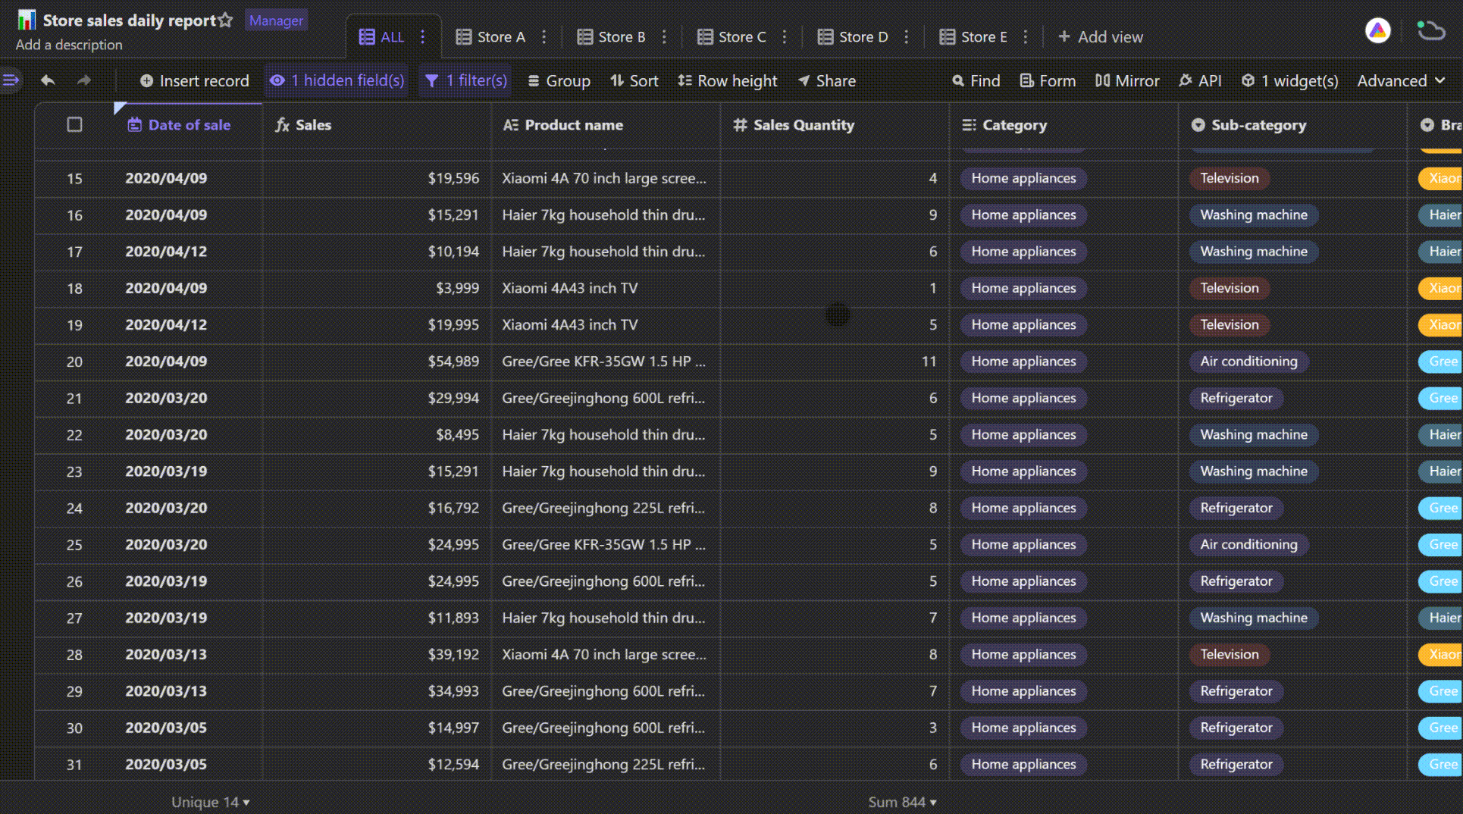The height and width of the screenshot is (814, 1463).
Task: Switch to the Store C tab
Action: point(731,36)
